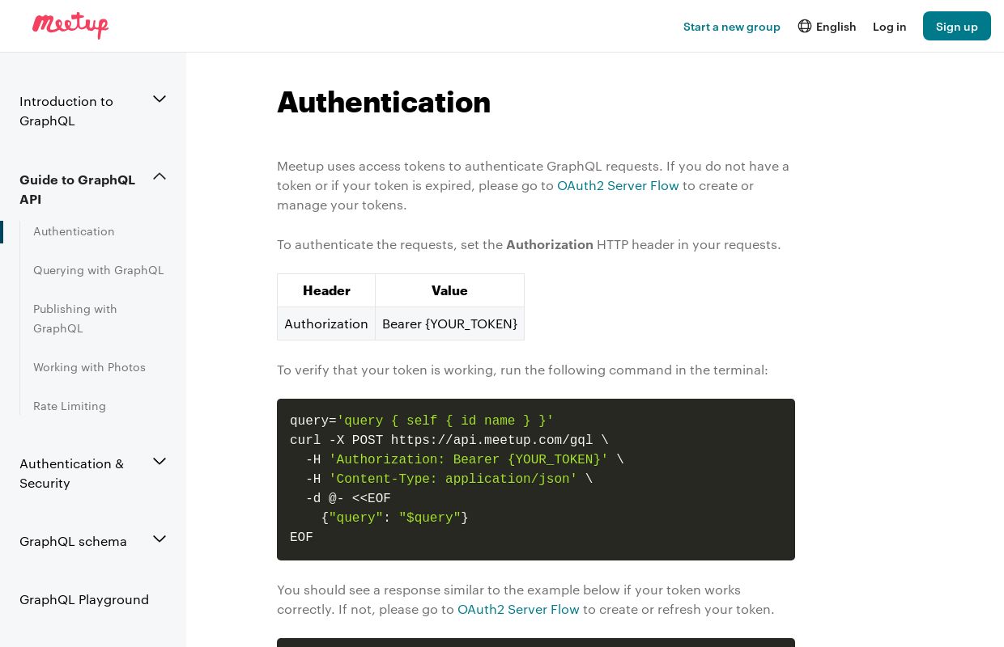The width and height of the screenshot is (1004, 647).
Task: Select Introduction to GraphQL label
Action: (66, 111)
